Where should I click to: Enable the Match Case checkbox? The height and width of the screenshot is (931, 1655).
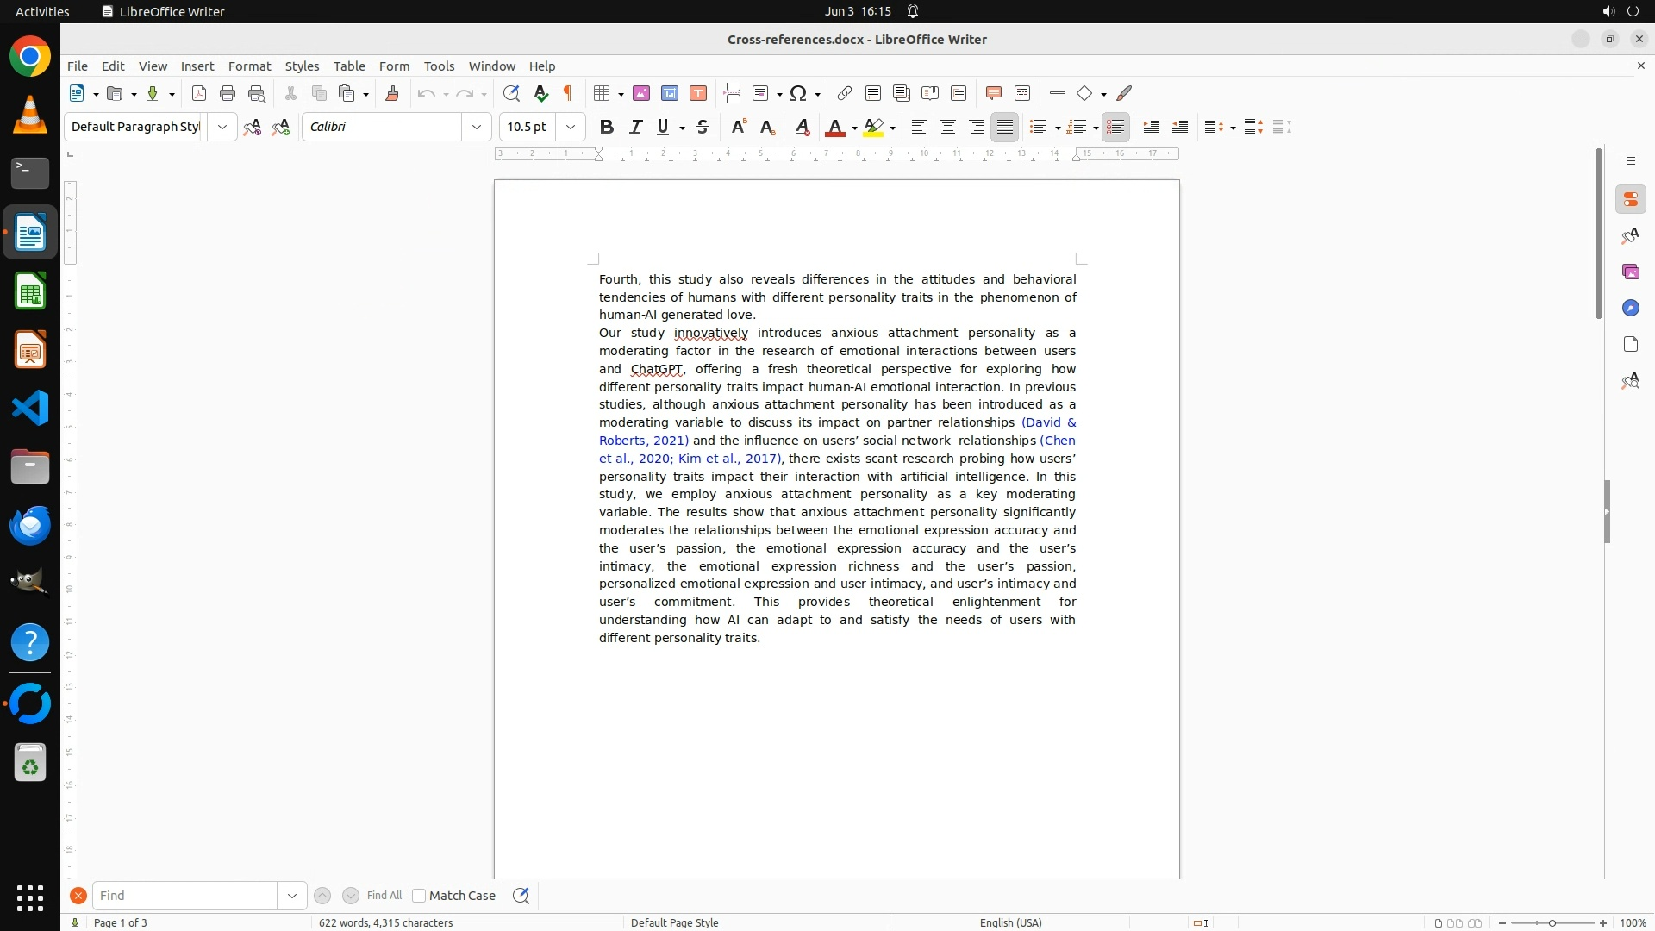click(419, 896)
